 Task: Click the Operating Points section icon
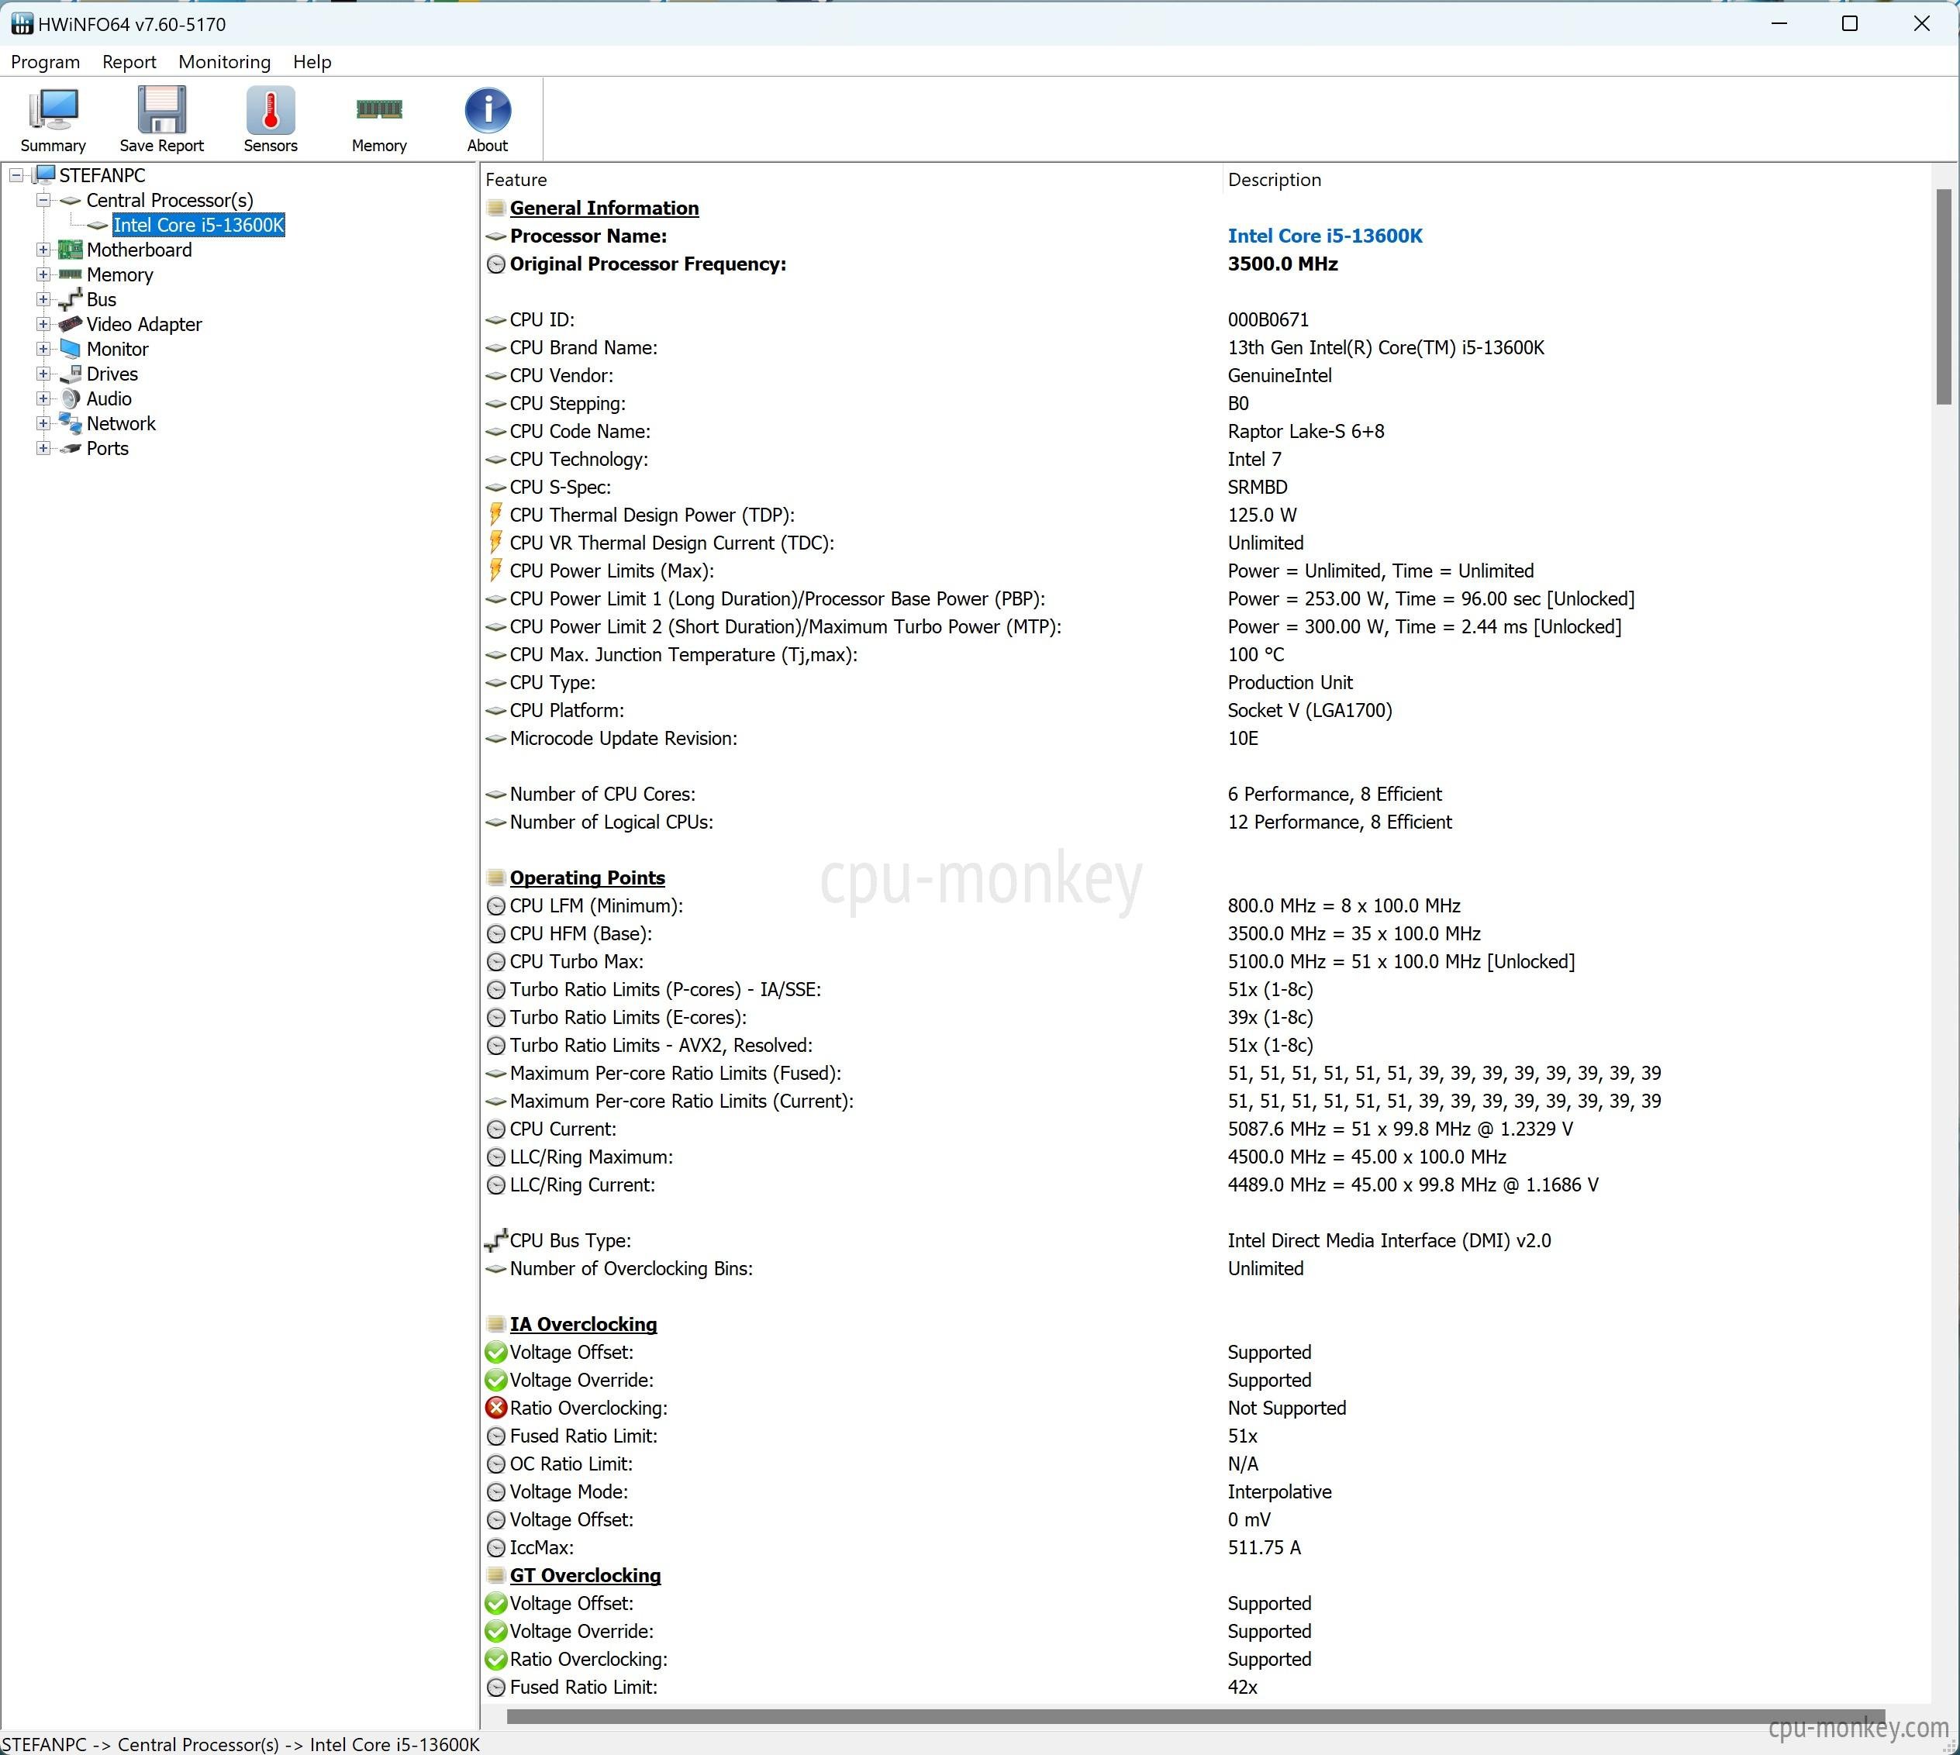(x=495, y=877)
